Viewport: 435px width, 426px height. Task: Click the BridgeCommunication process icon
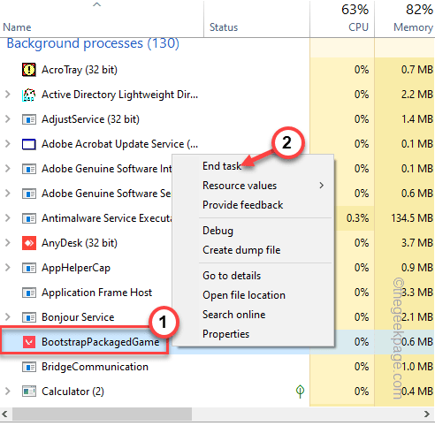(x=29, y=367)
